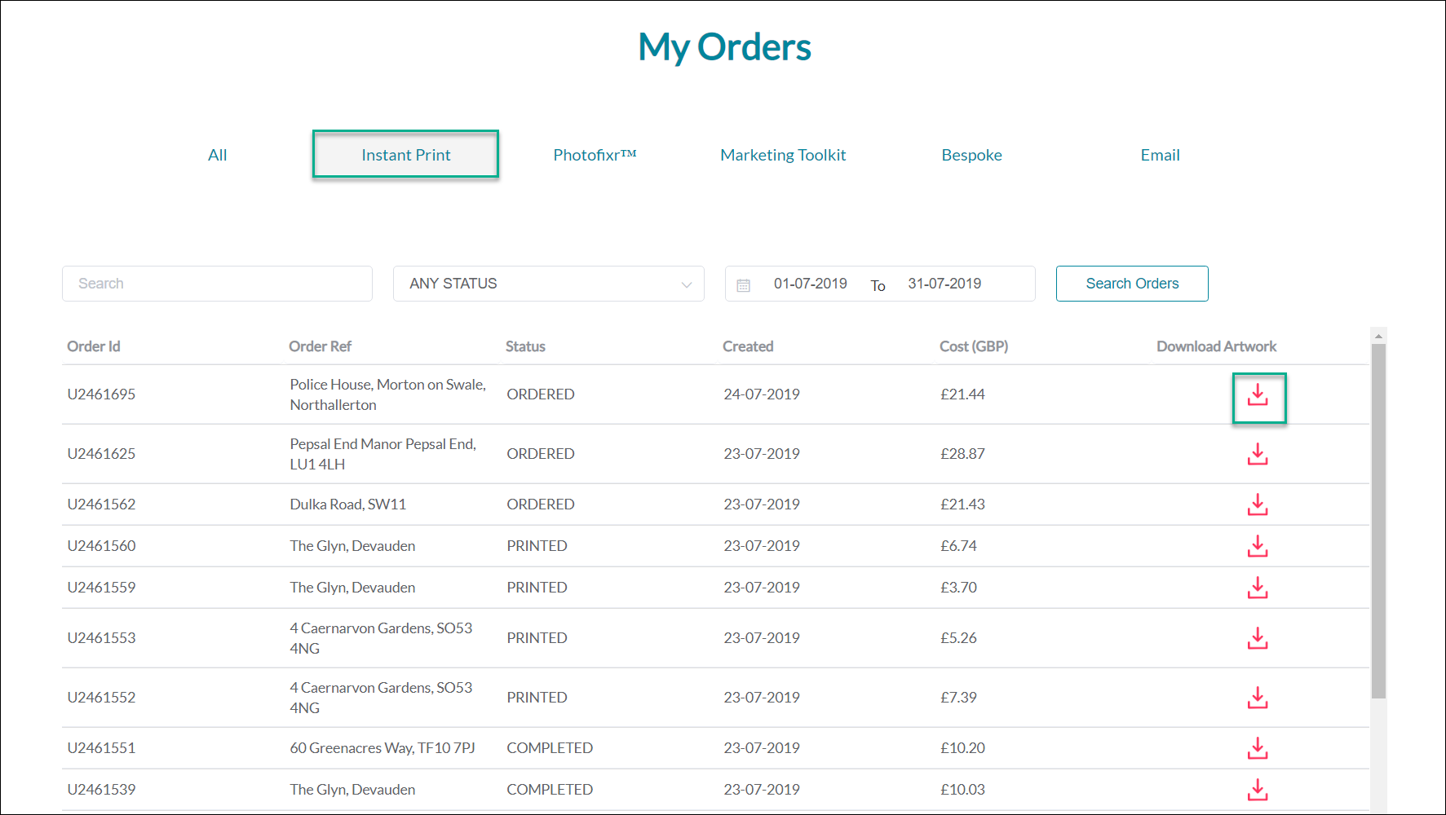Download artwork for order U2461551

click(x=1258, y=749)
